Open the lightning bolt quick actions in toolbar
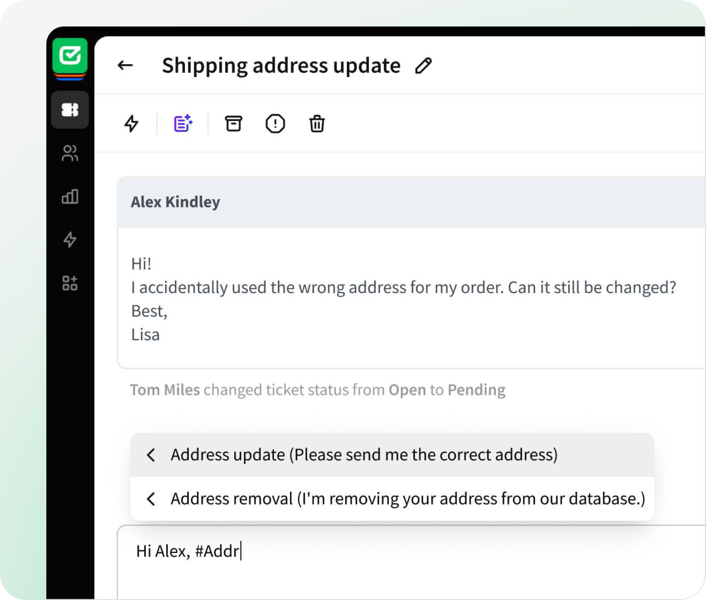This screenshot has height=600, width=706. (131, 124)
